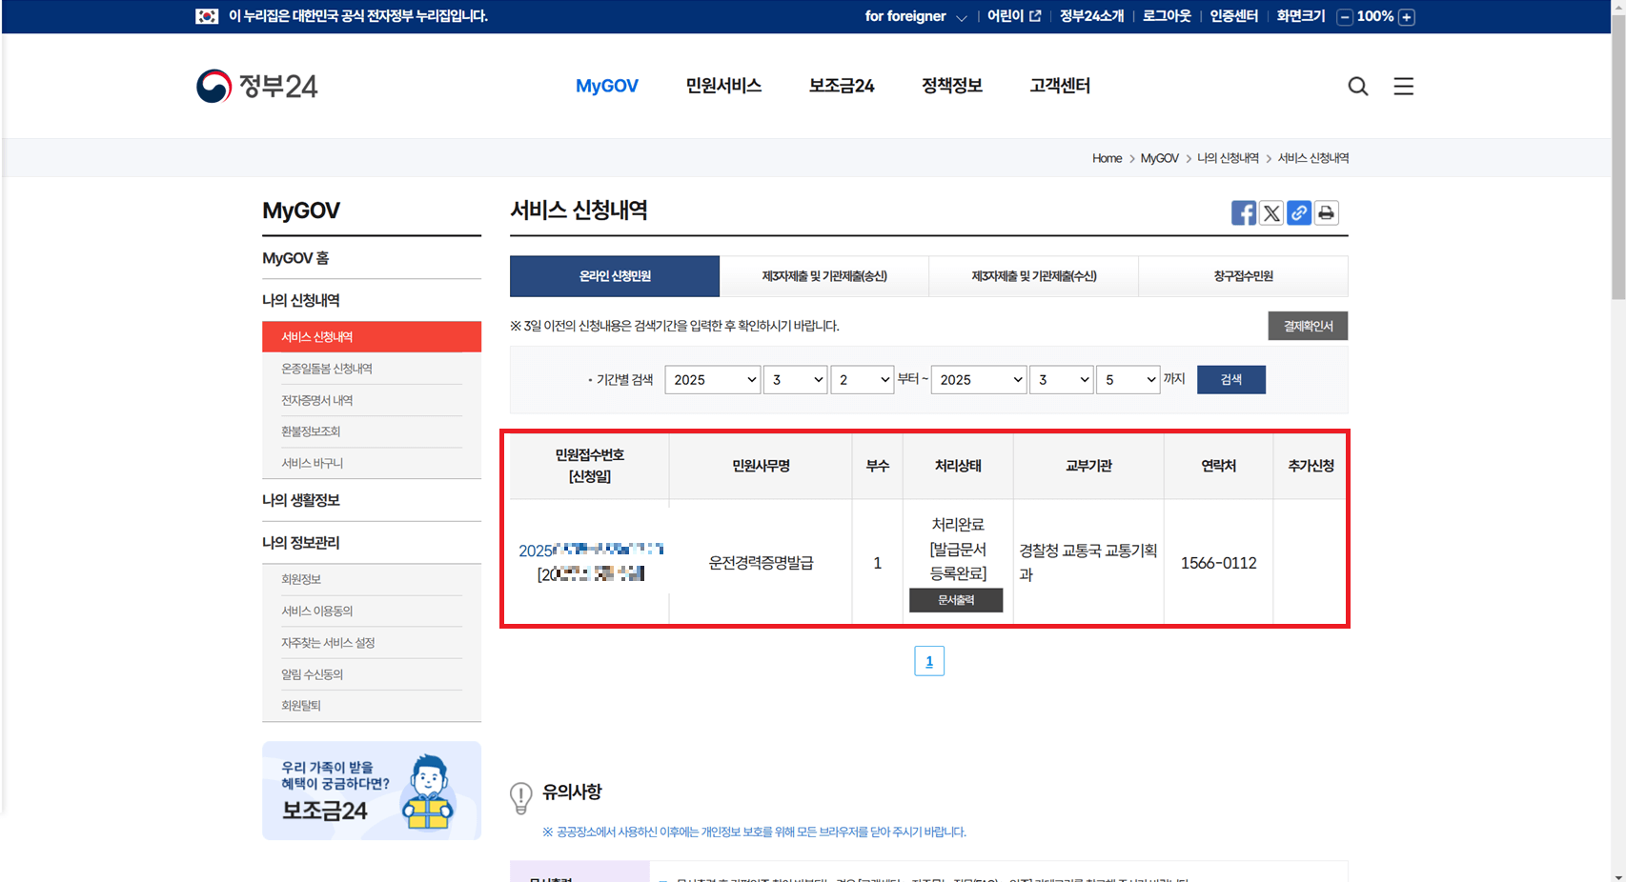1626x882 pixels.
Task: Open 회원탈퇴 in the sidebar
Action: pos(301,705)
